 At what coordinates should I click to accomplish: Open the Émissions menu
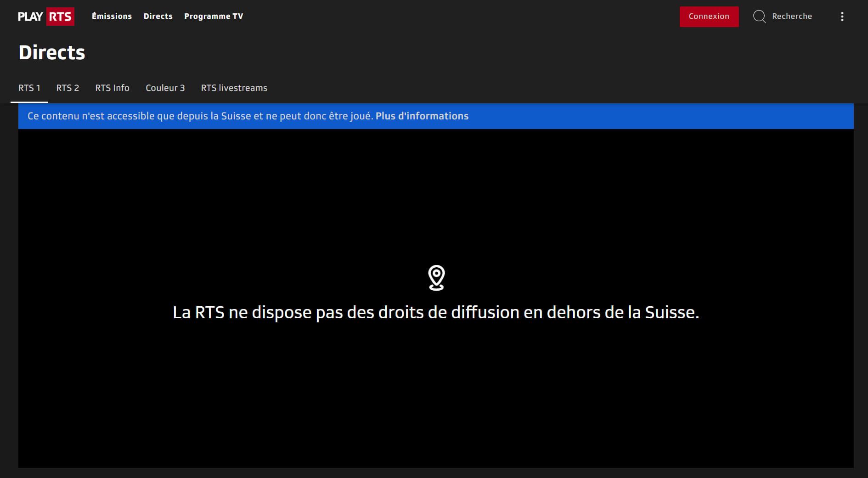click(x=112, y=16)
